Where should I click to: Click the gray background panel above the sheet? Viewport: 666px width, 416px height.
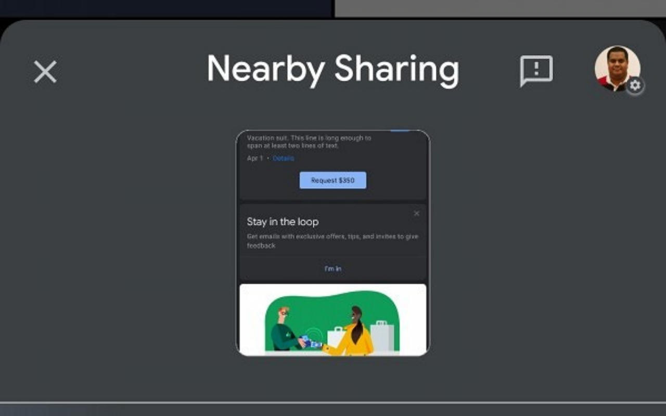tap(499, 8)
